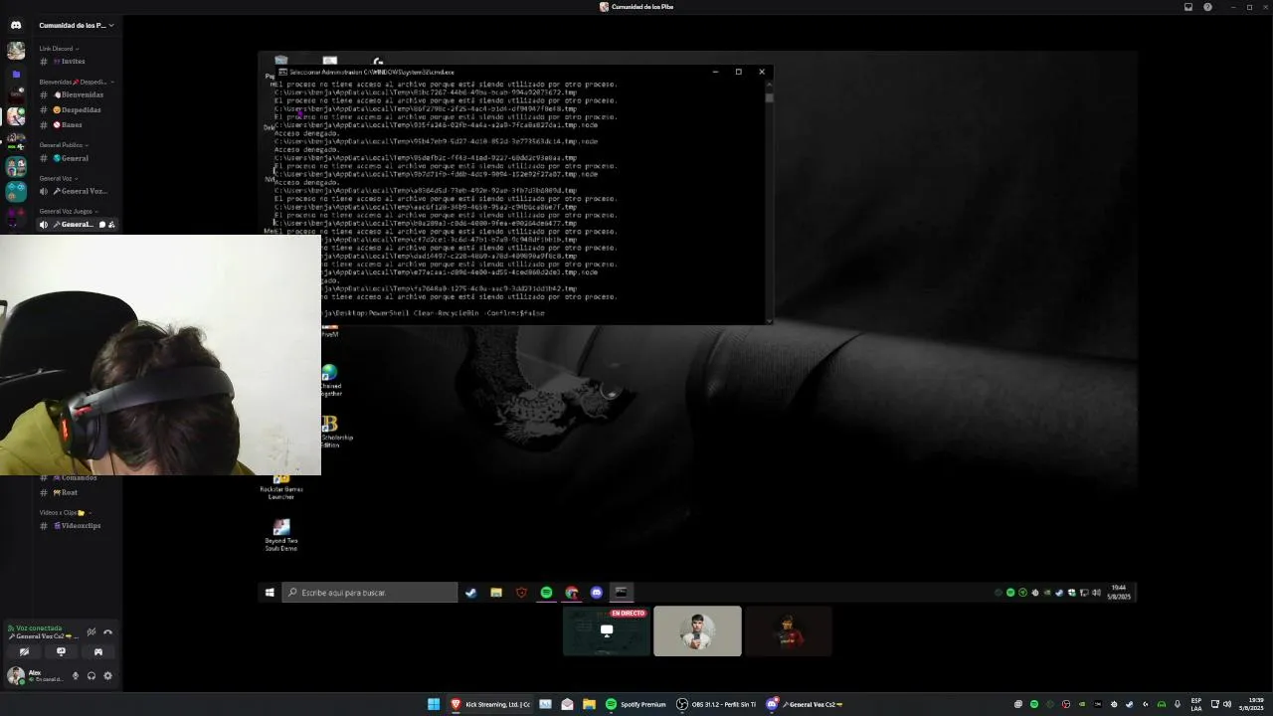Toggle the camera on in voice panel
1273x716 pixels.
(24, 652)
